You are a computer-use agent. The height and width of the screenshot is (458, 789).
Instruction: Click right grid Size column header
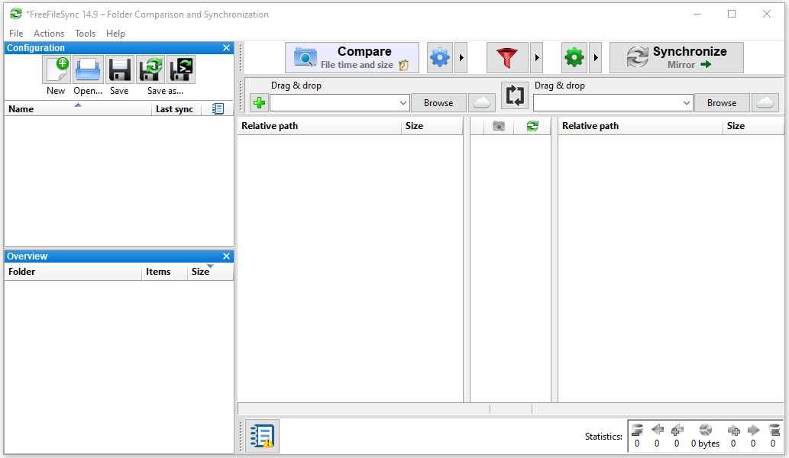click(753, 126)
